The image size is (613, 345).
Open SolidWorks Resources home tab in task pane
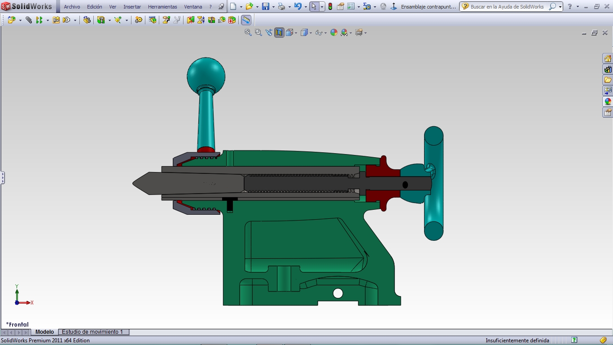[608, 58]
